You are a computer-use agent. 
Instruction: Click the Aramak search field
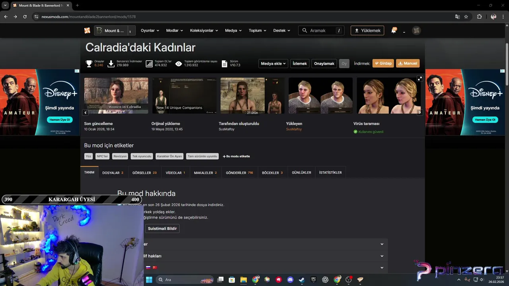click(x=321, y=31)
